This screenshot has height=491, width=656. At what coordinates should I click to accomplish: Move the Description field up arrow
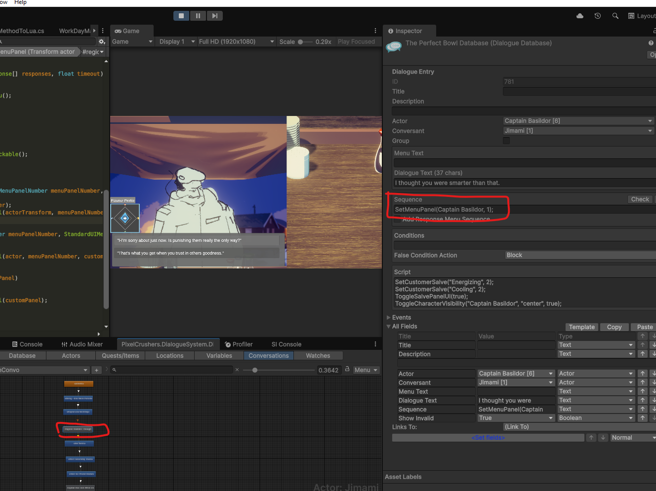[x=643, y=354]
